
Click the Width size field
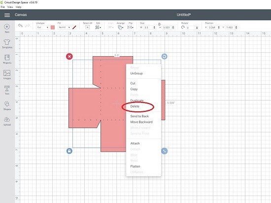pyautogui.click(x=148, y=28)
